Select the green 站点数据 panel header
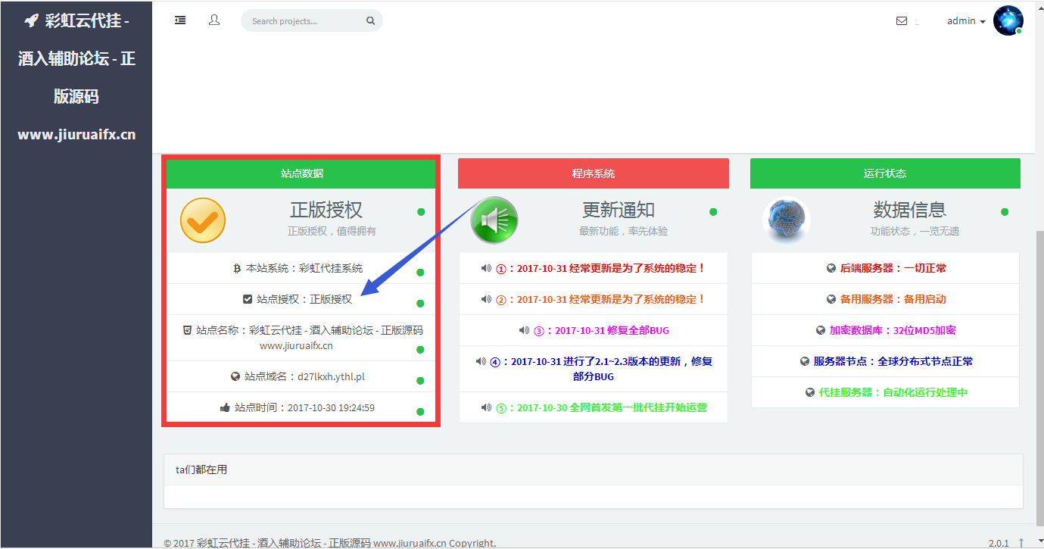 pyautogui.click(x=301, y=173)
